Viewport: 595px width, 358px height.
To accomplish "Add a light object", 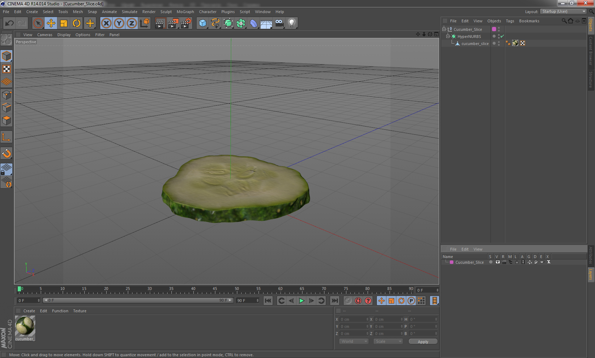I will [x=292, y=23].
